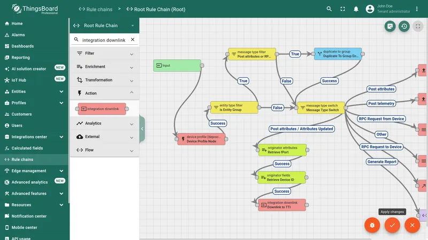Select Post attributes or RPC filter node
The height and width of the screenshot is (240, 428).
(252, 54)
